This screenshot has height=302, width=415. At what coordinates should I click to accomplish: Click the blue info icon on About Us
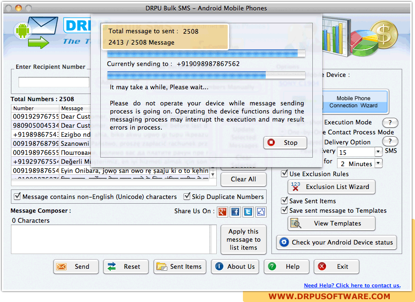point(219,266)
